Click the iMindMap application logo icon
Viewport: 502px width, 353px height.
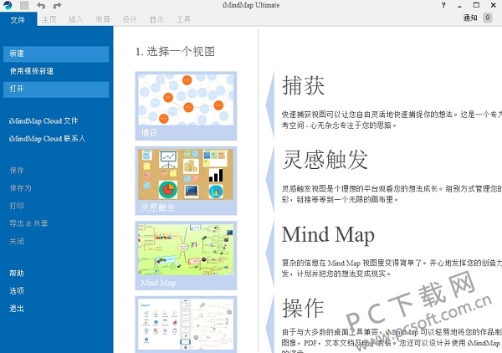click(x=8, y=6)
